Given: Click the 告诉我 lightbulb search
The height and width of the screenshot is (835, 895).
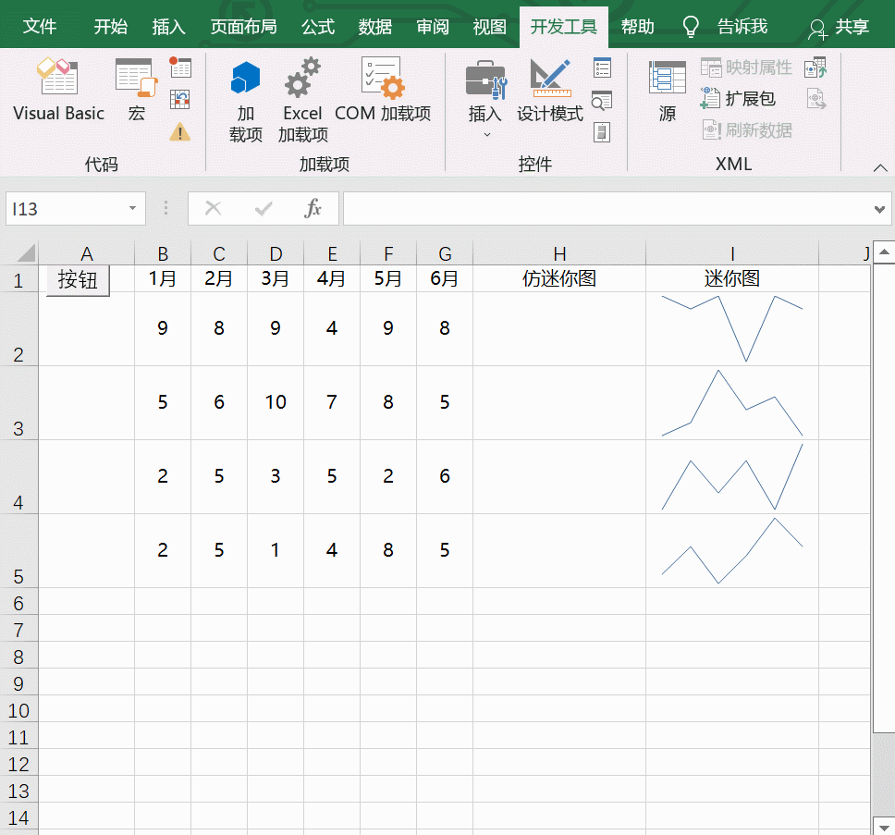Looking at the screenshot, I should [x=725, y=27].
